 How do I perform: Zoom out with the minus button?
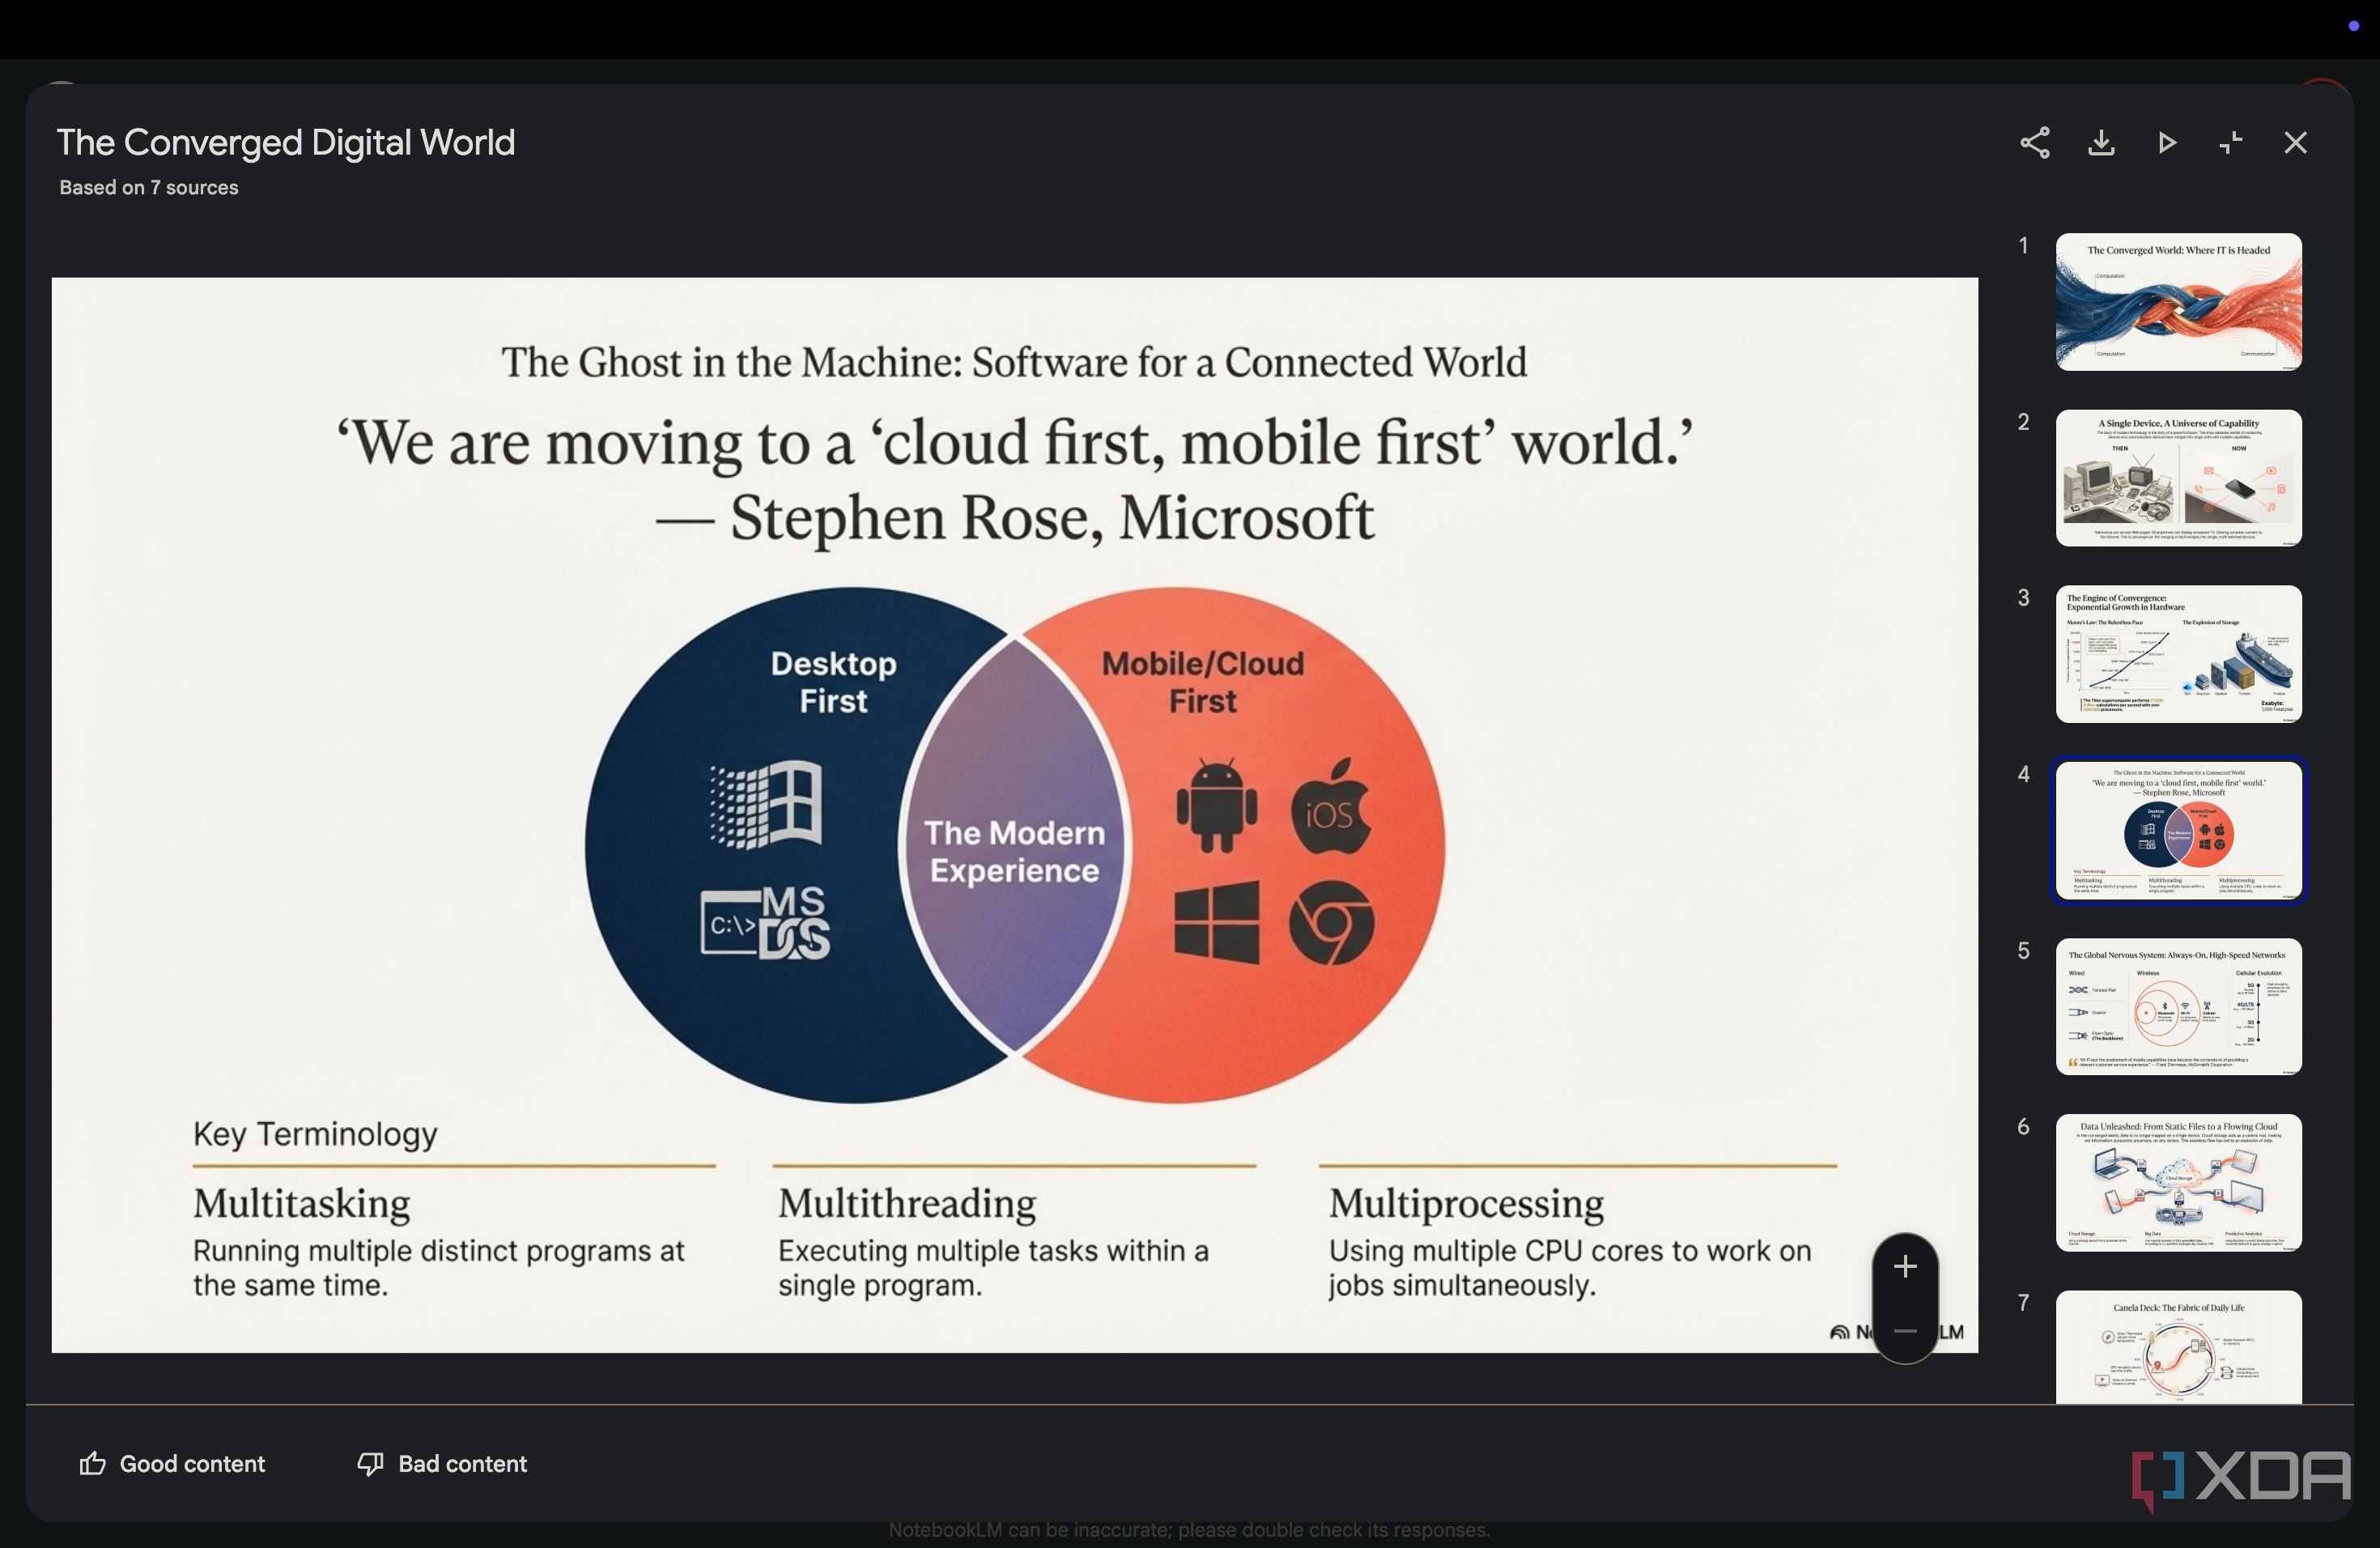(x=1905, y=1331)
